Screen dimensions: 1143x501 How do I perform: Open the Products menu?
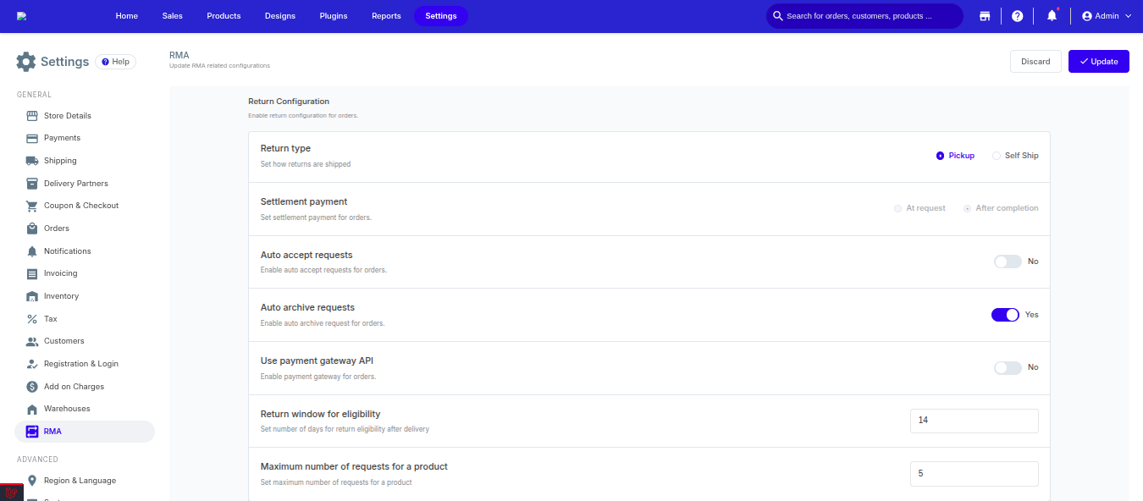[224, 16]
